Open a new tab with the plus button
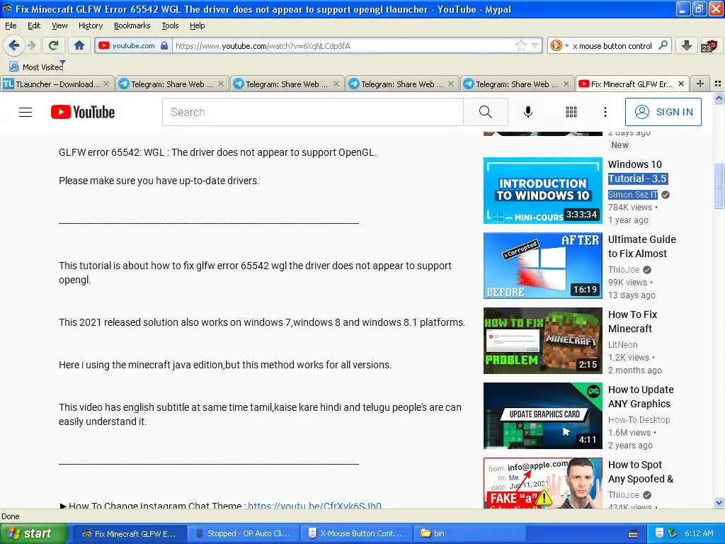Screen dimensions: 725x544 click(700, 84)
